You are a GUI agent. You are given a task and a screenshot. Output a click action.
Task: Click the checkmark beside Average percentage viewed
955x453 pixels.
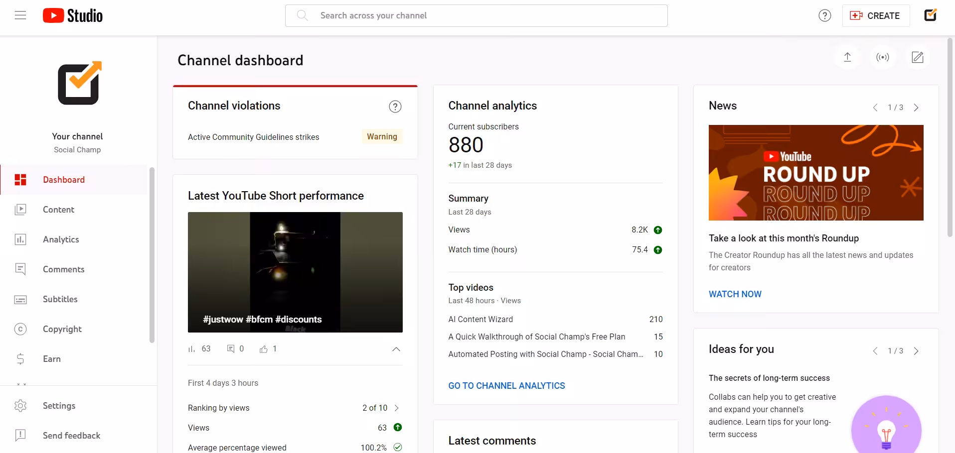398,447
